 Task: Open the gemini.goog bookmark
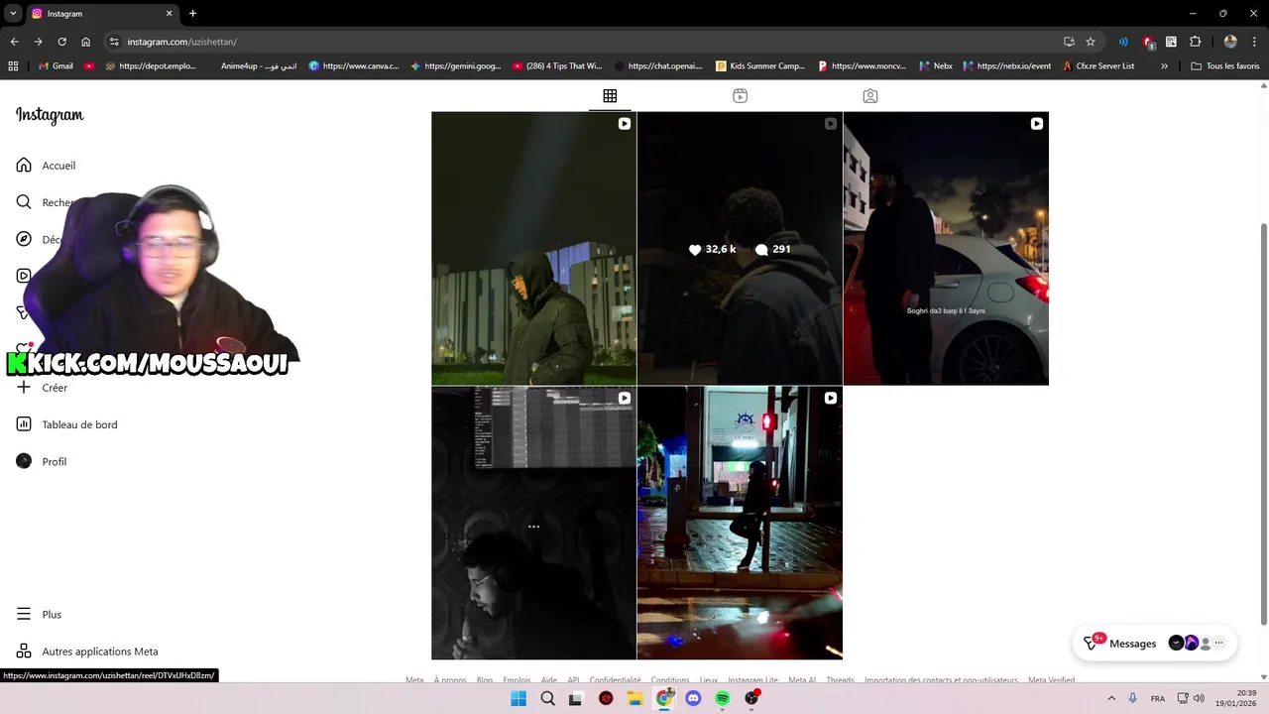456,66
